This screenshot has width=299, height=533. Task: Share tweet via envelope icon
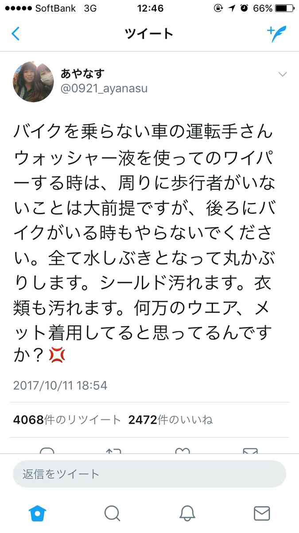coord(250,451)
